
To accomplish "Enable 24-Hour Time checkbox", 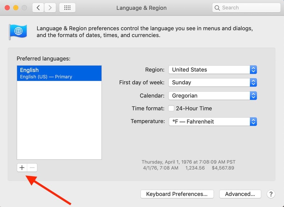I will click(171, 108).
